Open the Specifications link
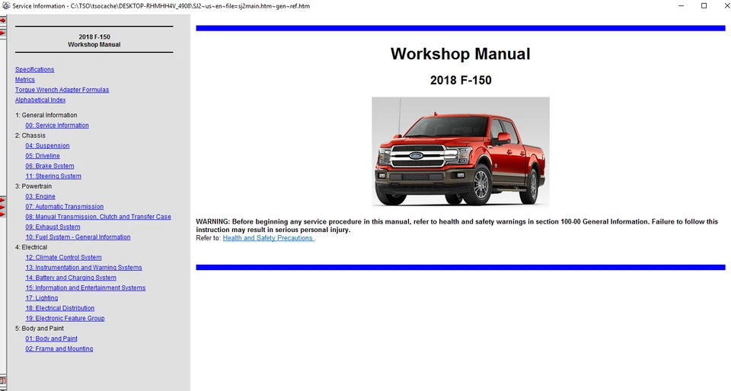Viewport: 731px width, 391px height. [34, 69]
